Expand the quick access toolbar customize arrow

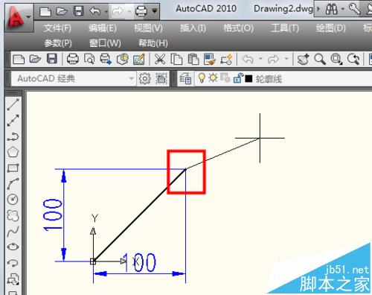click(x=155, y=11)
